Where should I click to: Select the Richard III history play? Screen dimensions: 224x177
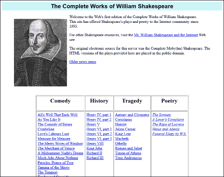(x=95, y=158)
